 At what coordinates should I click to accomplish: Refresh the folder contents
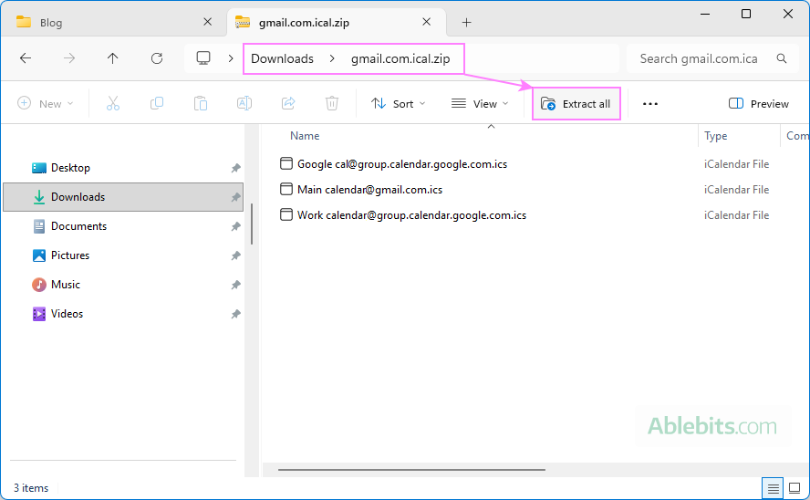coord(157,58)
